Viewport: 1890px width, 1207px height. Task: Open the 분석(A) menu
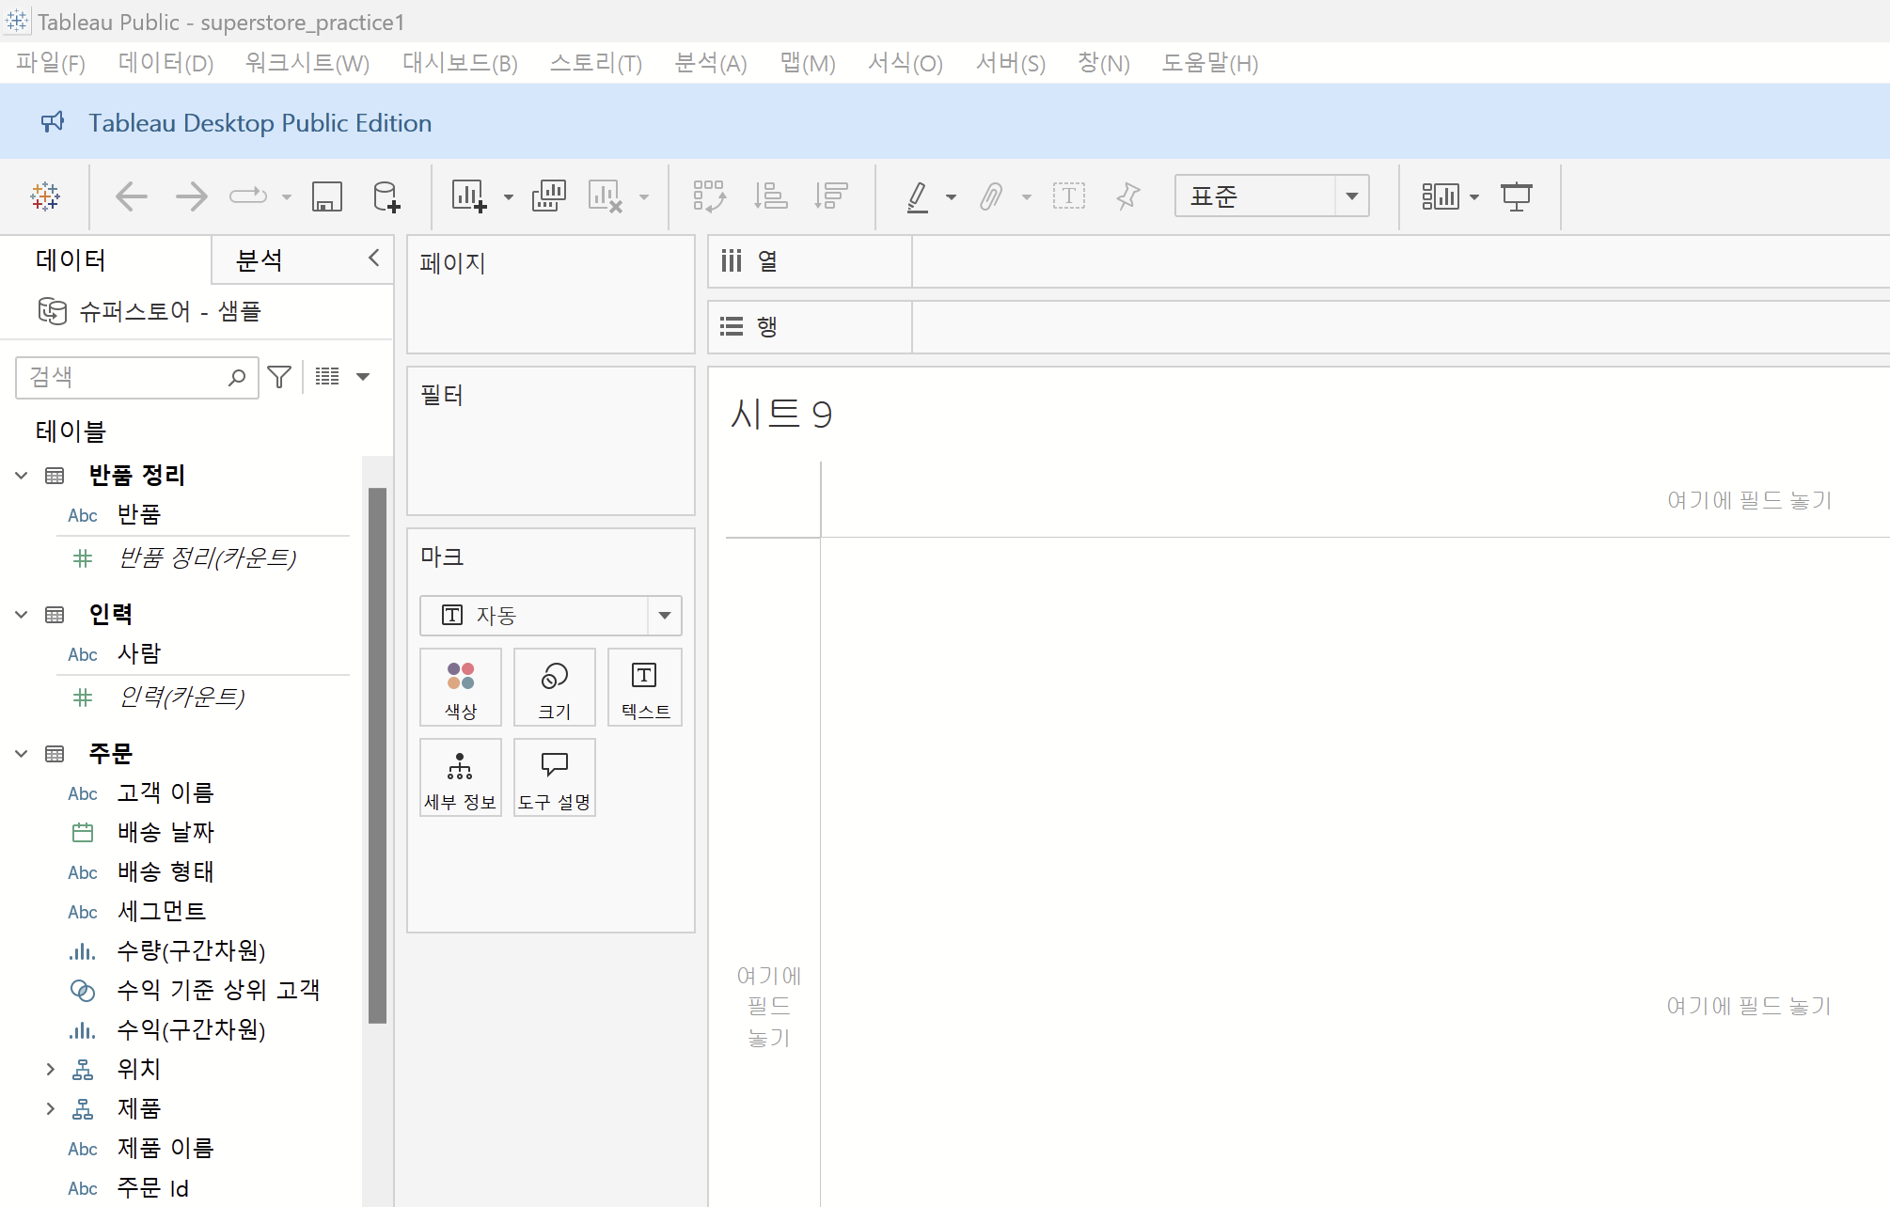(710, 63)
